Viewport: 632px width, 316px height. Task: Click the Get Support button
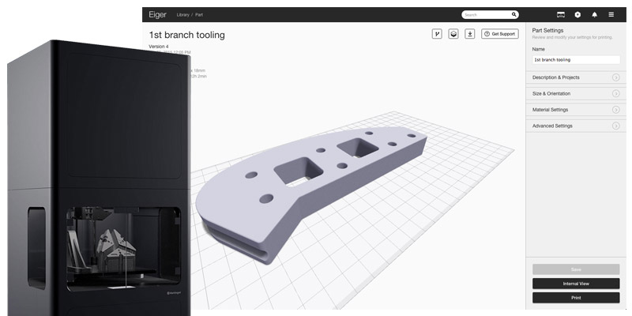click(500, 34)
